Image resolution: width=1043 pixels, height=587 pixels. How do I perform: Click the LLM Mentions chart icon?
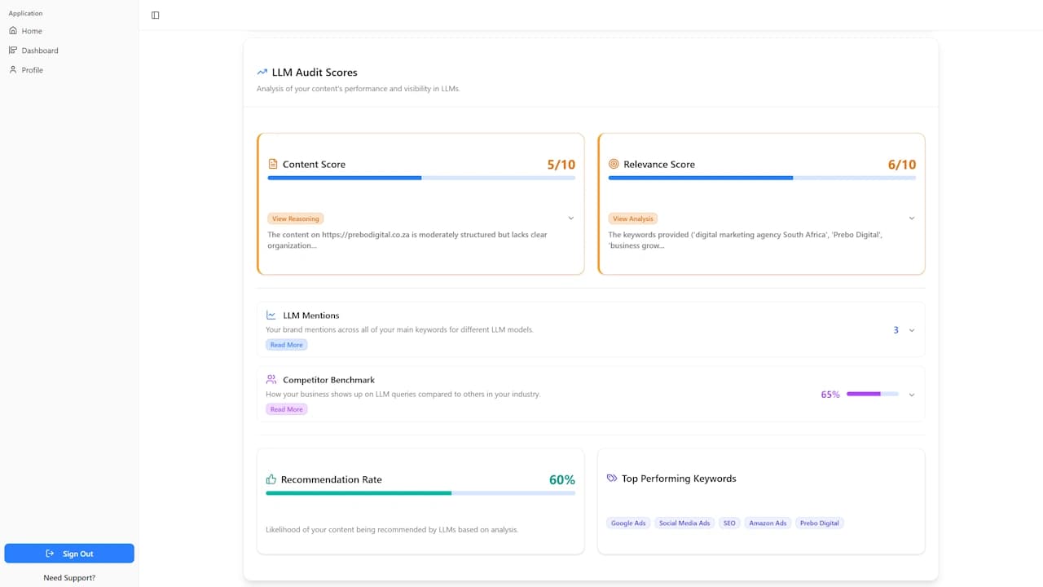click(x=271, y=315)
